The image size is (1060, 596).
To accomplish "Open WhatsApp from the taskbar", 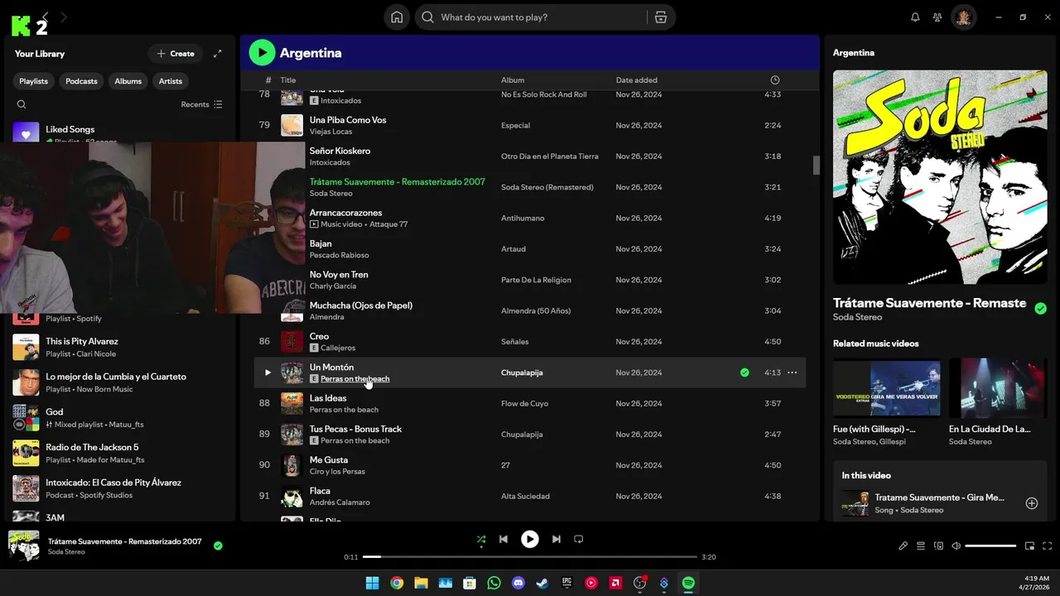I will tap(494, 583).
